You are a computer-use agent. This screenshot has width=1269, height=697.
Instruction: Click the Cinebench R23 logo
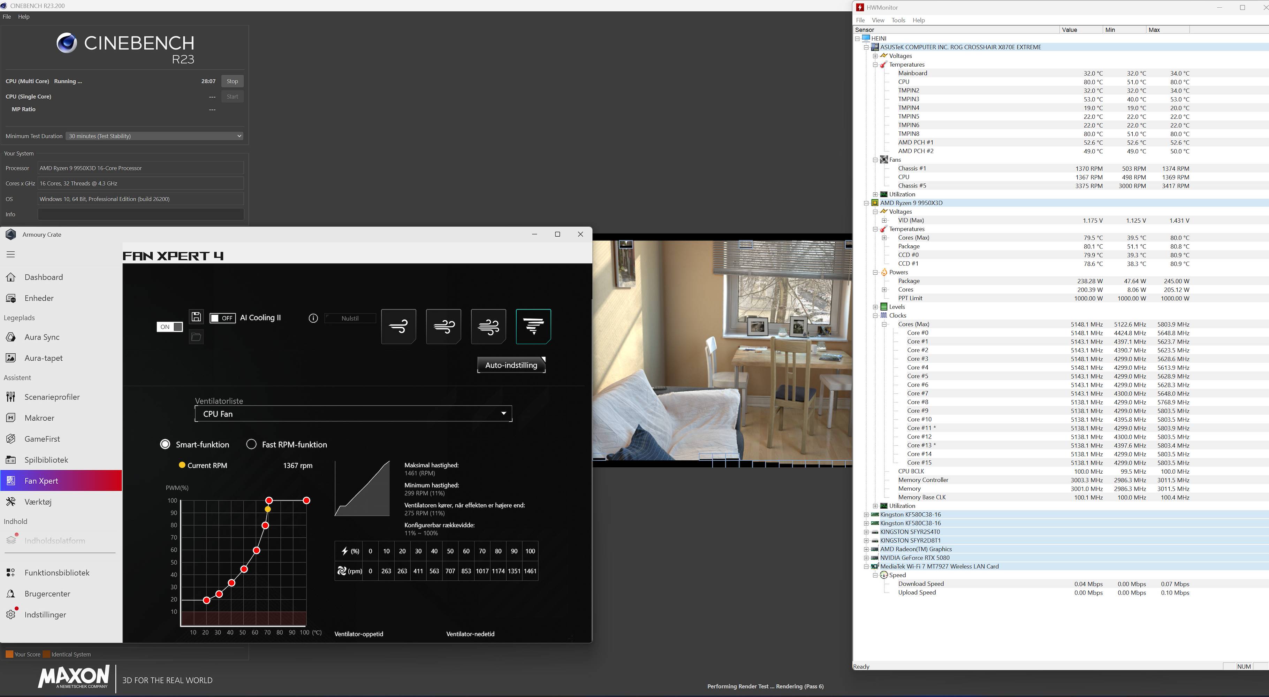(126, 48)
